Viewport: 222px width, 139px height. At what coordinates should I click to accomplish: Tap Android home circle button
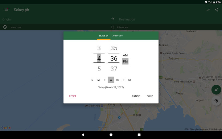pos(111,135)
